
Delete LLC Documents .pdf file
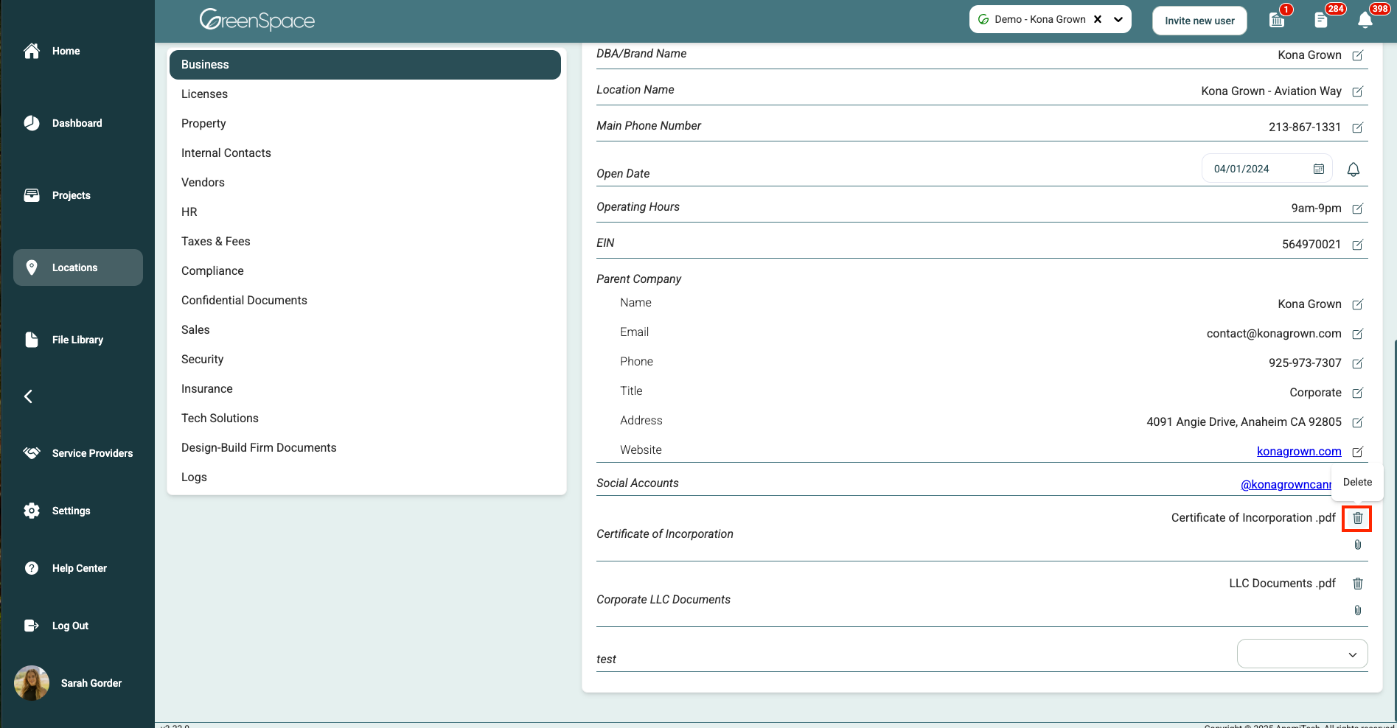tap(1358, 584)
